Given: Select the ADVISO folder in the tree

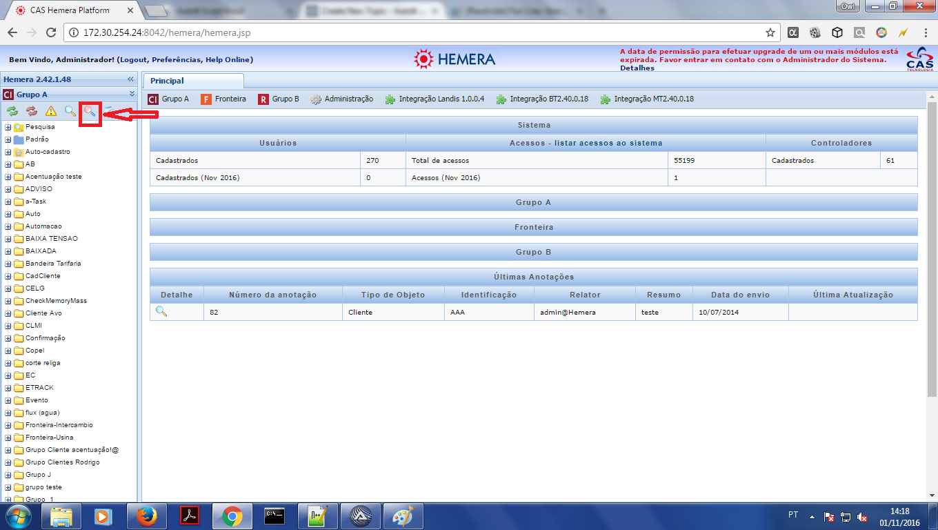Looking at the screenshot, I should (x=39, y=189).
